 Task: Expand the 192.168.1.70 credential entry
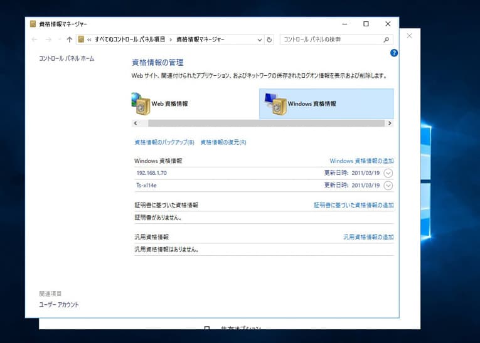pyautogui.click(x=388, y=173)
